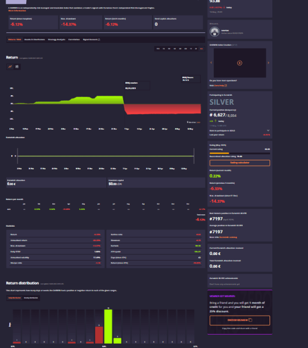Play the DARWIN Index Creation video
This screenshot has width=308, height=348.
tap(239, 63)
